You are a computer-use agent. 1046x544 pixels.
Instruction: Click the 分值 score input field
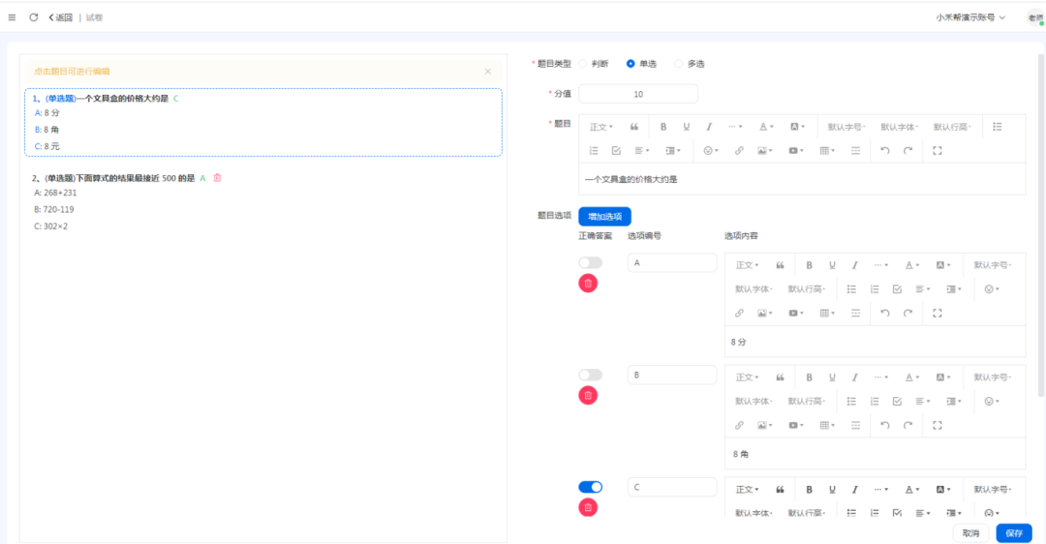(x=638, y=94)
